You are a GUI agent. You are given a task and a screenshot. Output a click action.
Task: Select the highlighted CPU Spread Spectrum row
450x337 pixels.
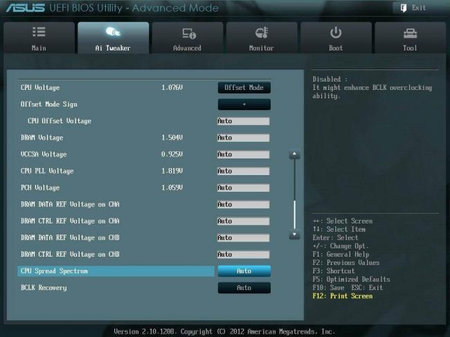[x=116, y=271]
